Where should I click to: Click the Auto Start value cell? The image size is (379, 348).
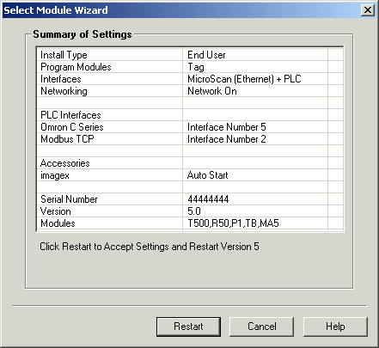point(255,175)
